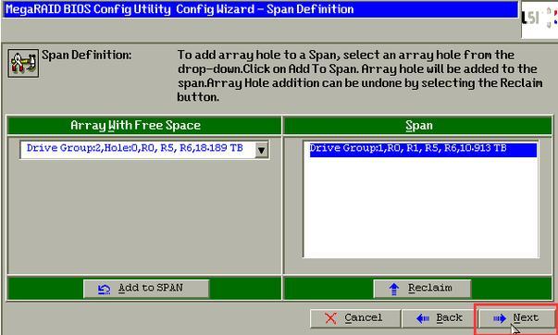The image size is (558, 335).
Task: Click the MegaRAID BIOS Config Utility title bar
Action: tap(260, 9)
